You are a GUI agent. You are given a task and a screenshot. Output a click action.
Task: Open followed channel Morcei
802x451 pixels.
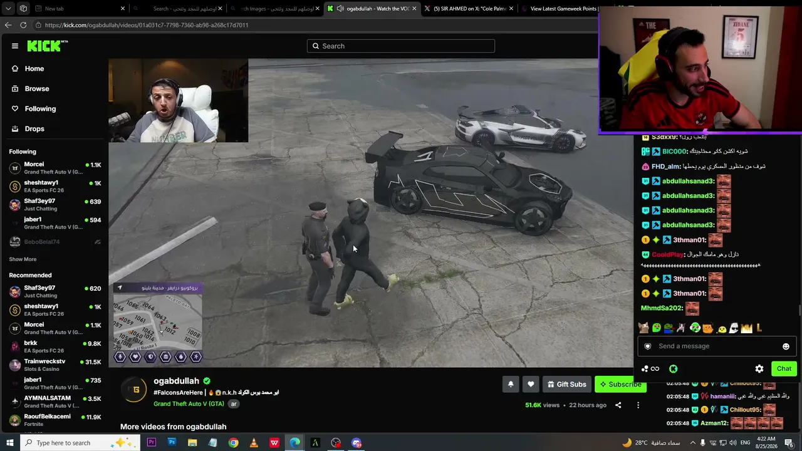55,168
